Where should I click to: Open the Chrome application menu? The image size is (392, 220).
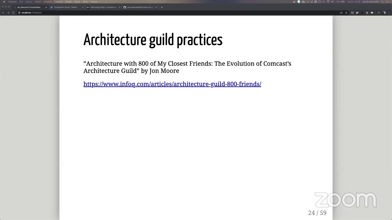12,2
